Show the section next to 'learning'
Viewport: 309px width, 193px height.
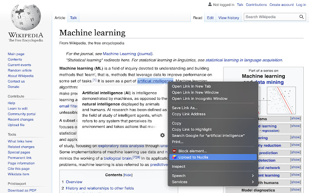pyautogui.click(x=295, y=126)
